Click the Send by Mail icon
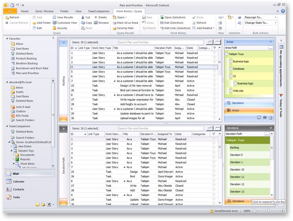 click(x=114, y=28)
